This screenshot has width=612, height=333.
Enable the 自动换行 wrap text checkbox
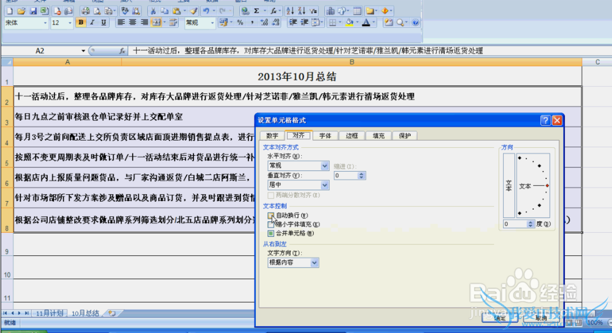(x=271, y=216)
